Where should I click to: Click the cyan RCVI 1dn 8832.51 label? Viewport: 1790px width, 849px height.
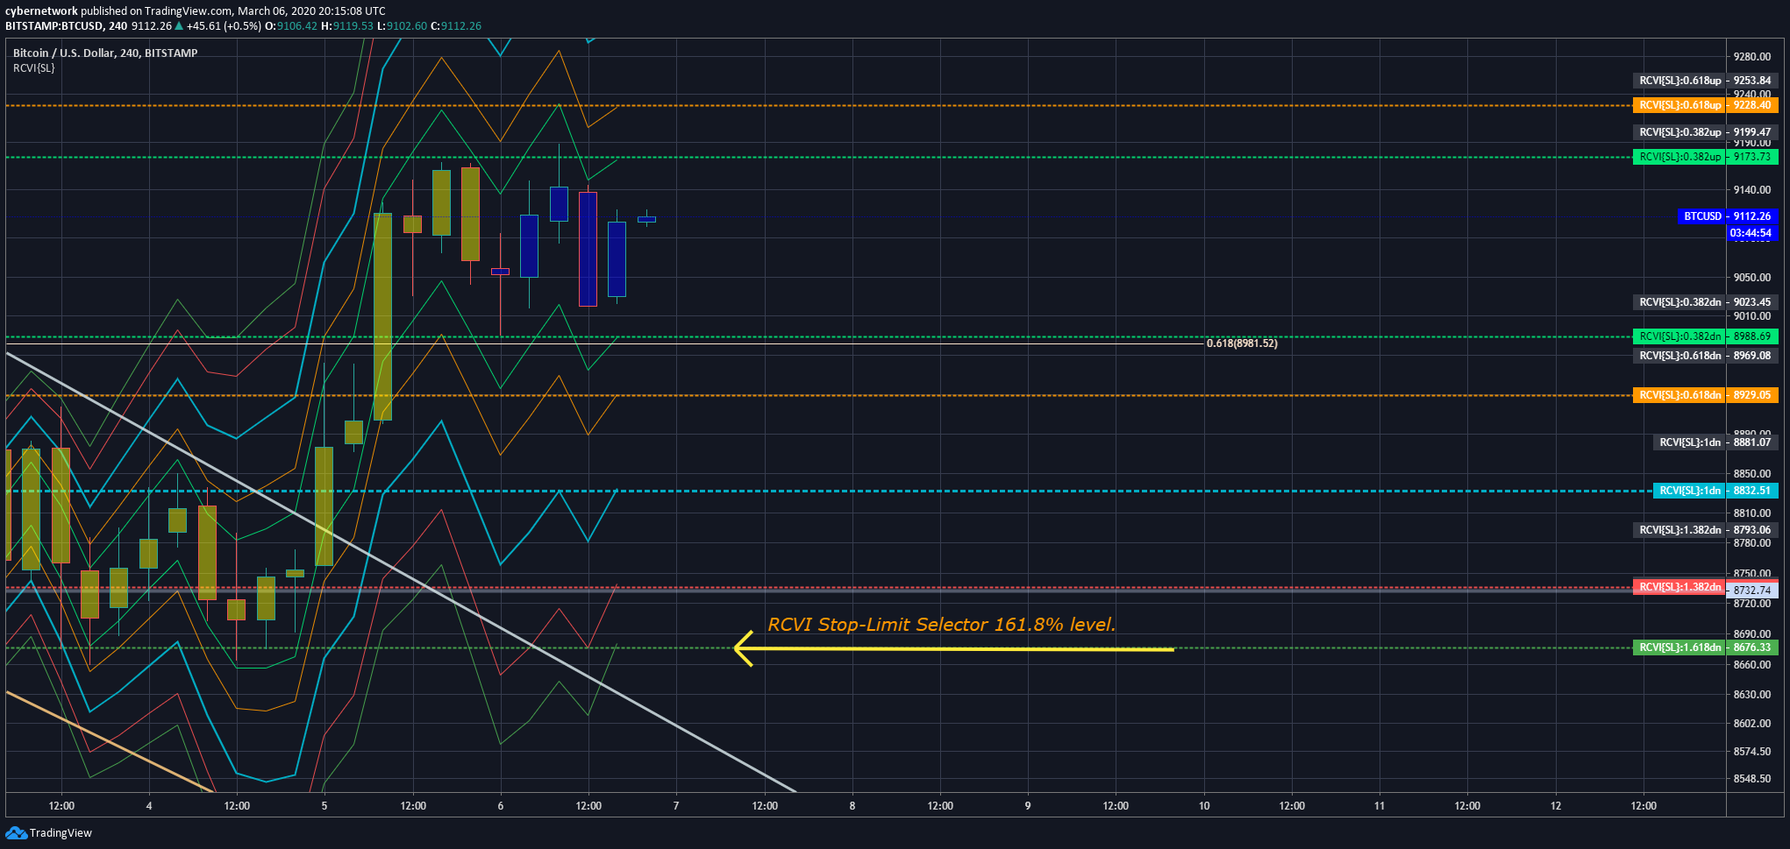click(x=1715, y=491)
